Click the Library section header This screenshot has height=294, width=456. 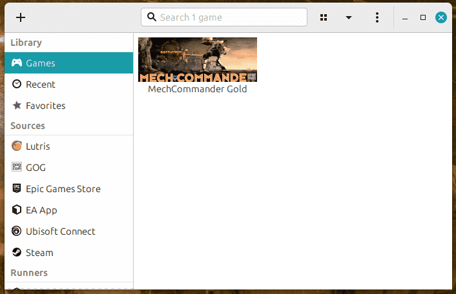[x=26, y=43]
